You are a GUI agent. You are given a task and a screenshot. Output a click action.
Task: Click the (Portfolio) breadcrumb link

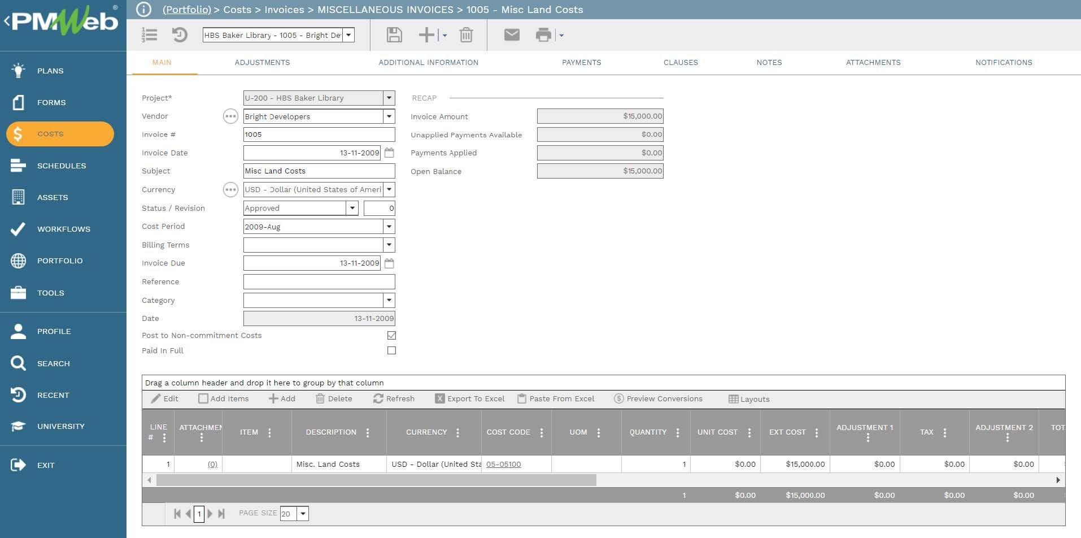click(187, 10)
